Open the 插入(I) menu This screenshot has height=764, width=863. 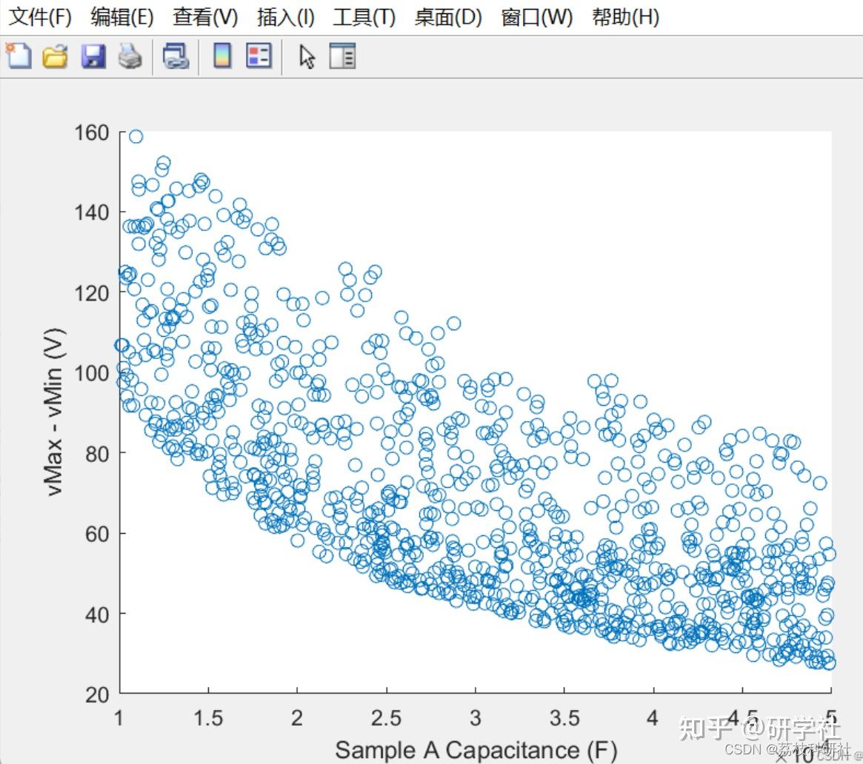coord(286,17)
